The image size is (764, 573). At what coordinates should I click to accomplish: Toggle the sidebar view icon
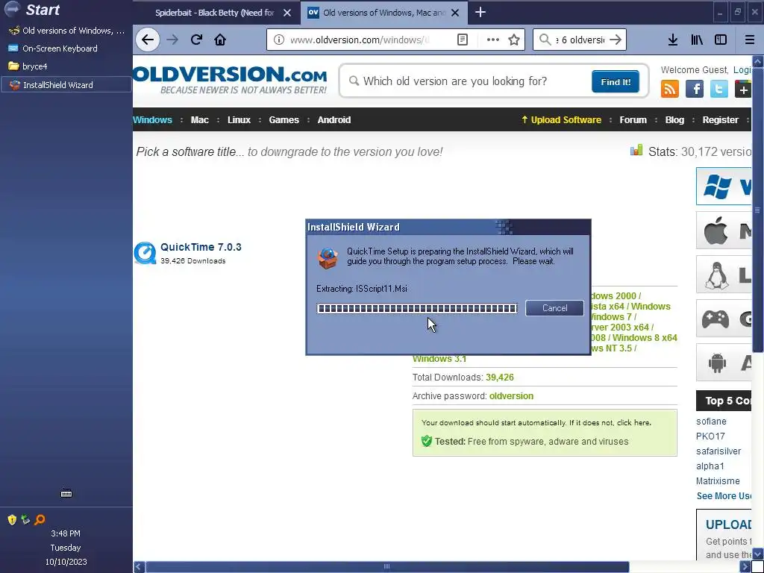[x=721, y=40]
